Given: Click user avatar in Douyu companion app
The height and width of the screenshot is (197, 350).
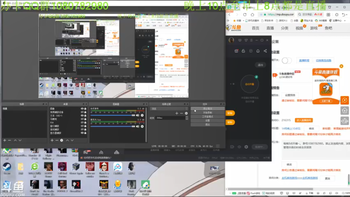Looking at the screenshot, I should [x=231, y=40].
